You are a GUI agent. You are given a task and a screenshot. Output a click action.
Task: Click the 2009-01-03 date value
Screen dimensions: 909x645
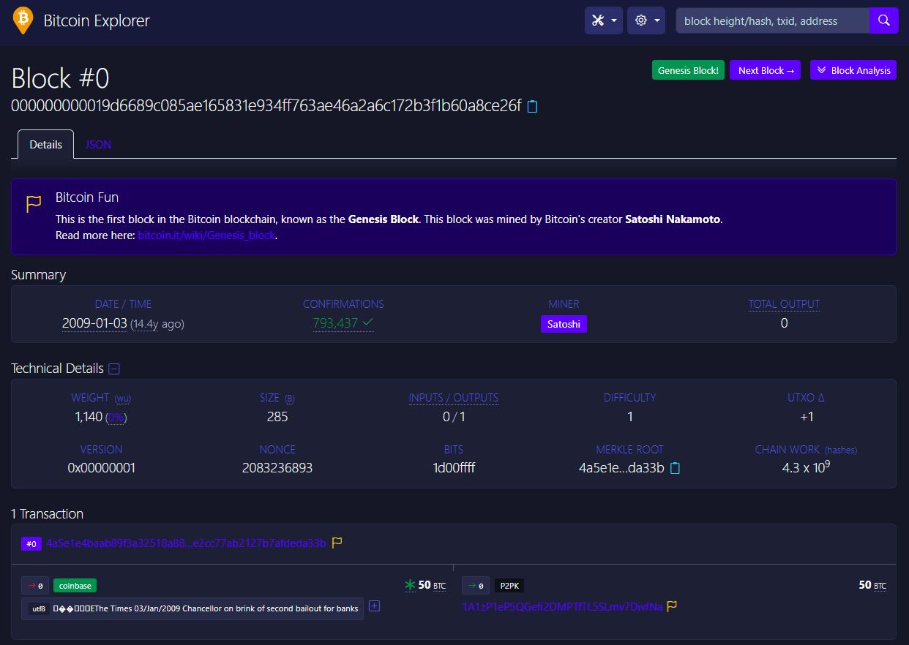(94, 323)
